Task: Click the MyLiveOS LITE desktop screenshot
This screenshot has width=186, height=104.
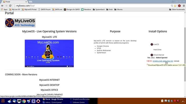Action: click(x=49, y=53)
